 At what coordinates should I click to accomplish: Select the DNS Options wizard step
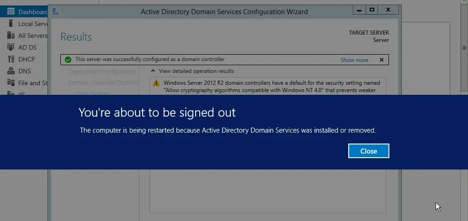(93, 93)
